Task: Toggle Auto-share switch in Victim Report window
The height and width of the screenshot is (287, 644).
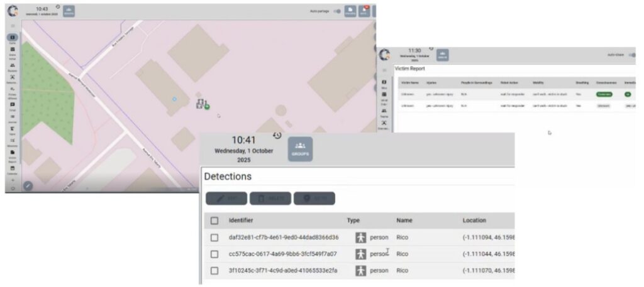Action: (632, 55)
